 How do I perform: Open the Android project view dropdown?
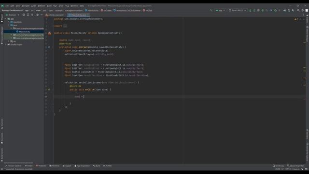coord(13,15)
